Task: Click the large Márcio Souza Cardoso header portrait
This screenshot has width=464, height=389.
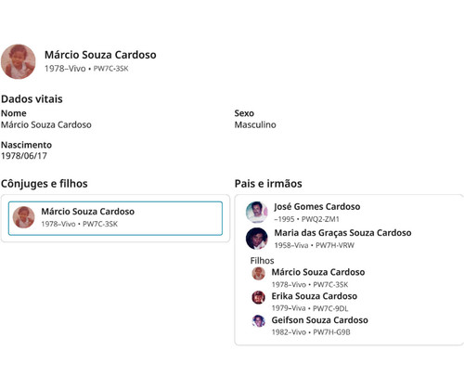Action: click(x=19, y=61)
